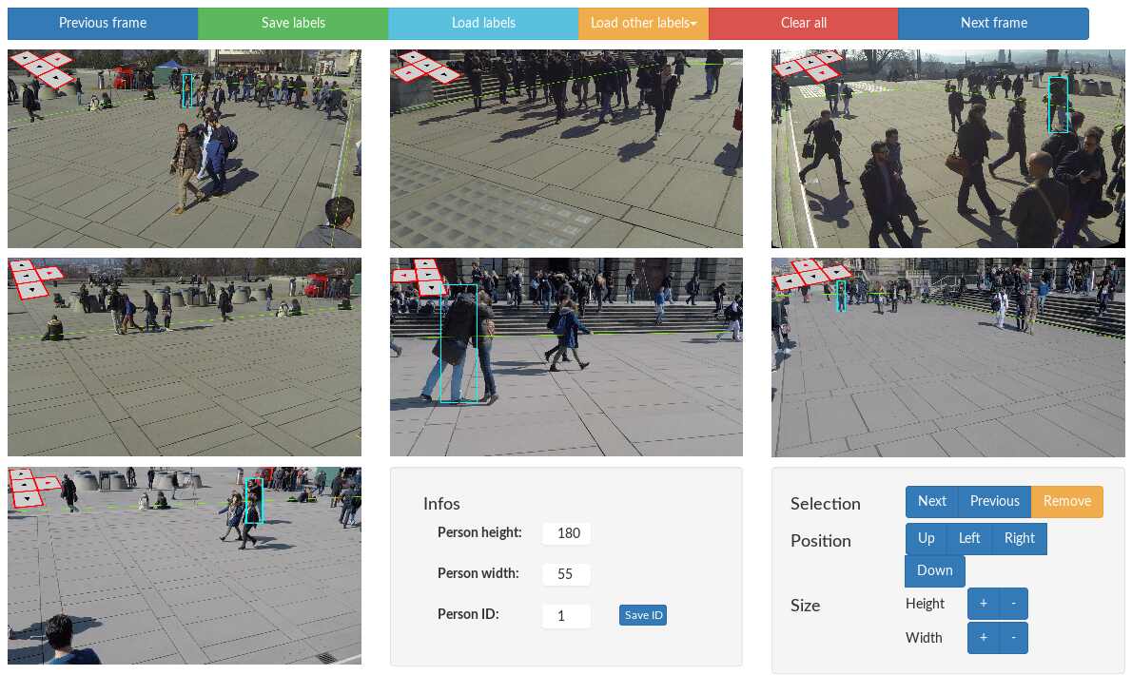Click the Person height input field
The height and width of the screenshot is (675, 1132).
pyautogui.click(x=567, y=533)
